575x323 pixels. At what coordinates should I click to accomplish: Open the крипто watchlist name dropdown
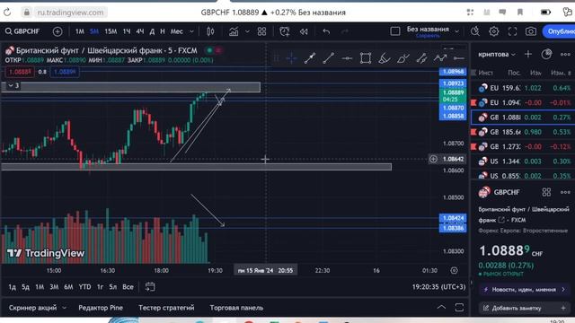pyautogui.click(x=497, y=55)
